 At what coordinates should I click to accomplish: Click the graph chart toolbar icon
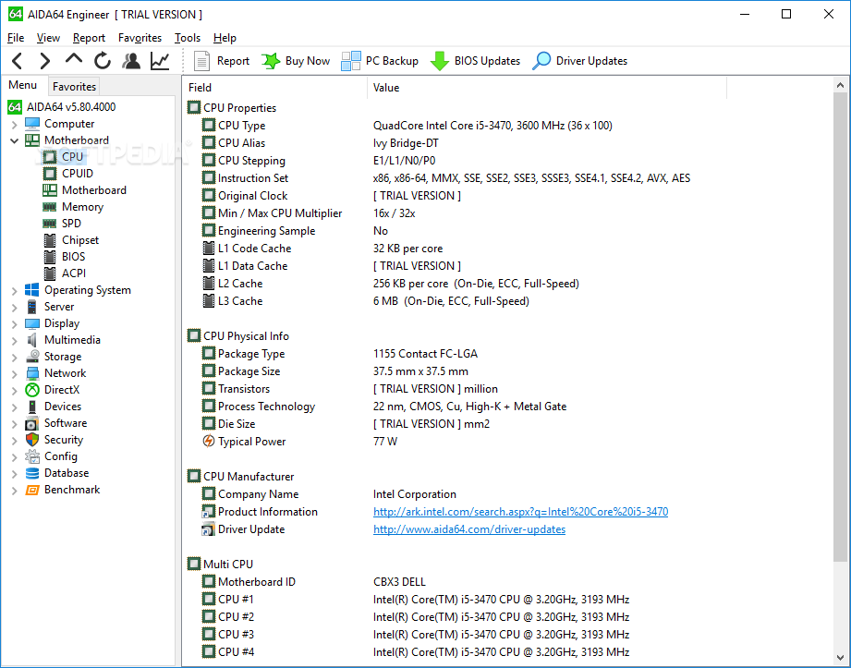pos(160,61)
